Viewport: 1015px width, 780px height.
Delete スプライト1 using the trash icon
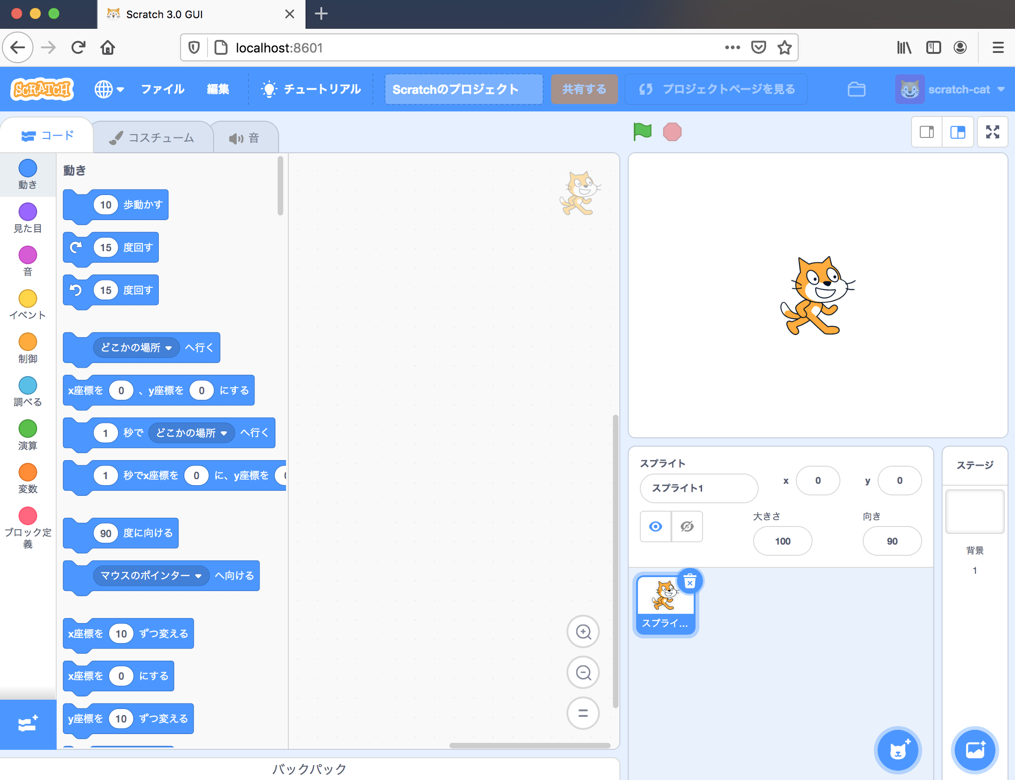pyautogui.click(x=690, y=581)
